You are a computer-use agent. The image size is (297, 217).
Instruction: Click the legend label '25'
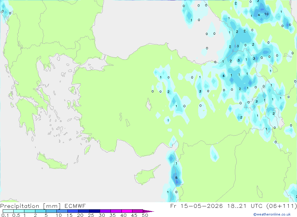click(91, 215)
